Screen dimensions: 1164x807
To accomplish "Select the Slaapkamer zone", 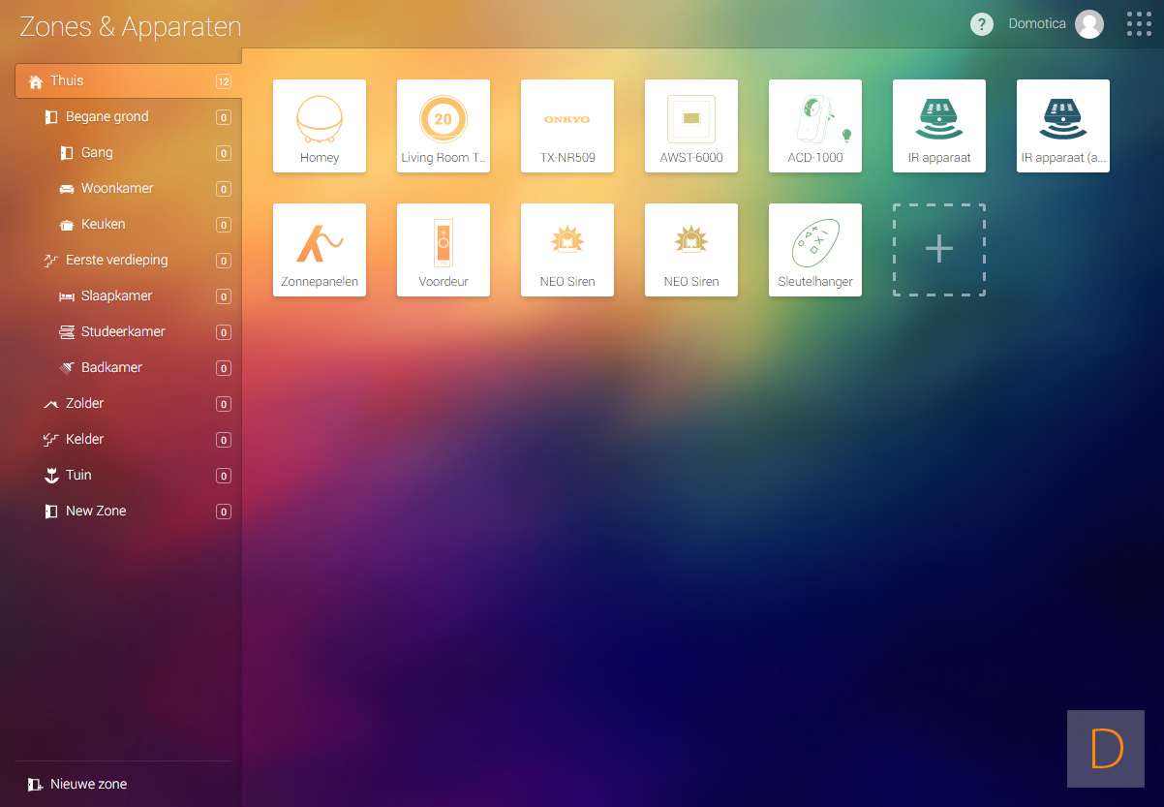I will pos(127,295).
